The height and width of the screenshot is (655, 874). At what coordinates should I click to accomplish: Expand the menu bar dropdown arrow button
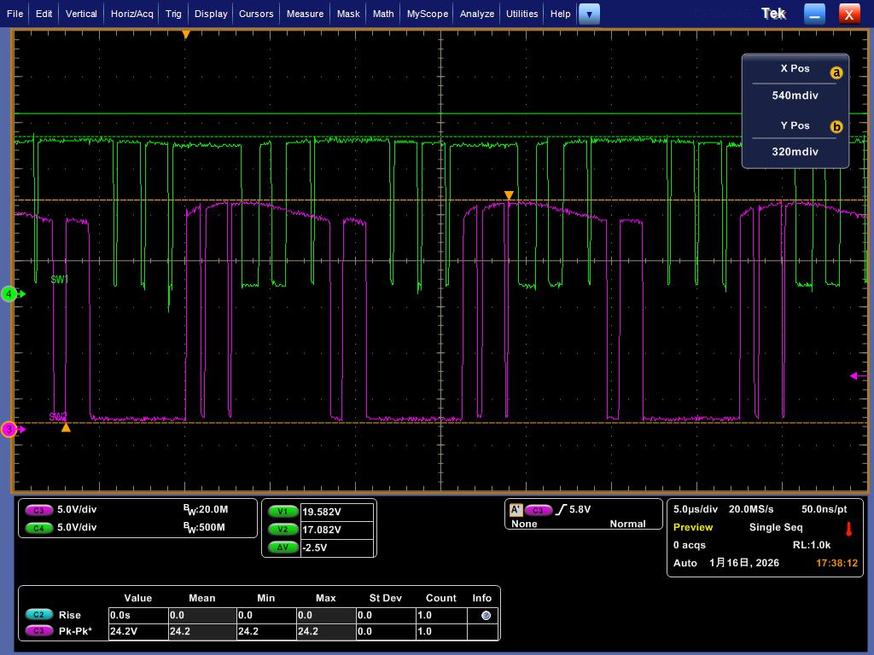pos(589,14)
